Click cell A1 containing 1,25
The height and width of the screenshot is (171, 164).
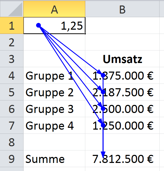point(54,26)
